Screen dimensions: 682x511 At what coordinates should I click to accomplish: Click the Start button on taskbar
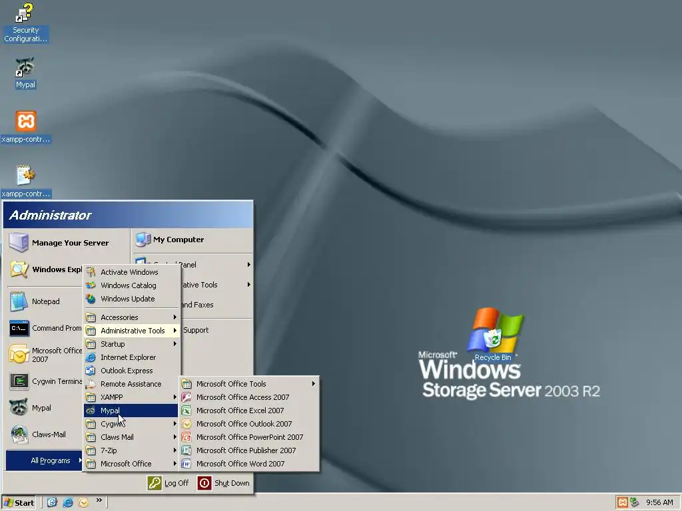(x=19, y=503)
